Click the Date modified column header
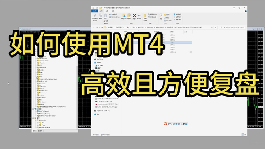 pos(156,32)
